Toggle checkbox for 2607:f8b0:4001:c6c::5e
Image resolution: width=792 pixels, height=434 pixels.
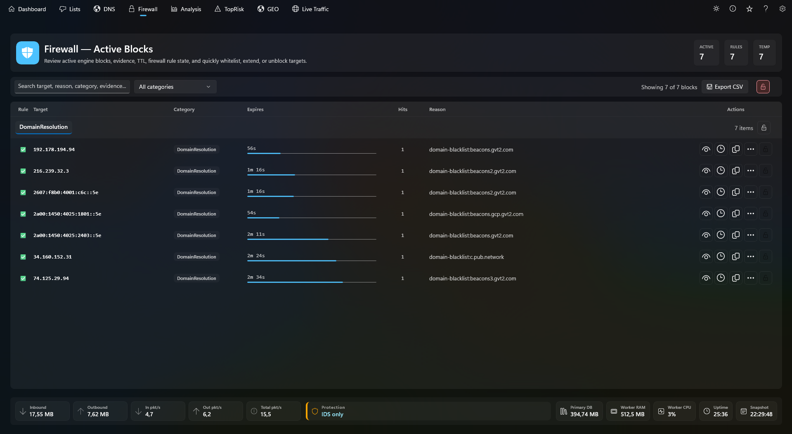pyautogui.click(x=23, y=192)
